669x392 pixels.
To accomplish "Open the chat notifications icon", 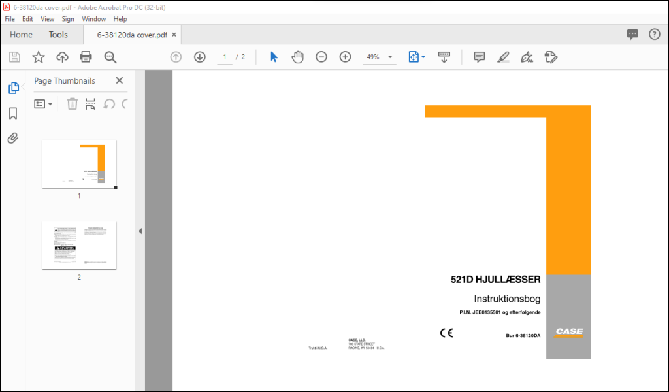I will pyautogui.click(x=632, y=35).
